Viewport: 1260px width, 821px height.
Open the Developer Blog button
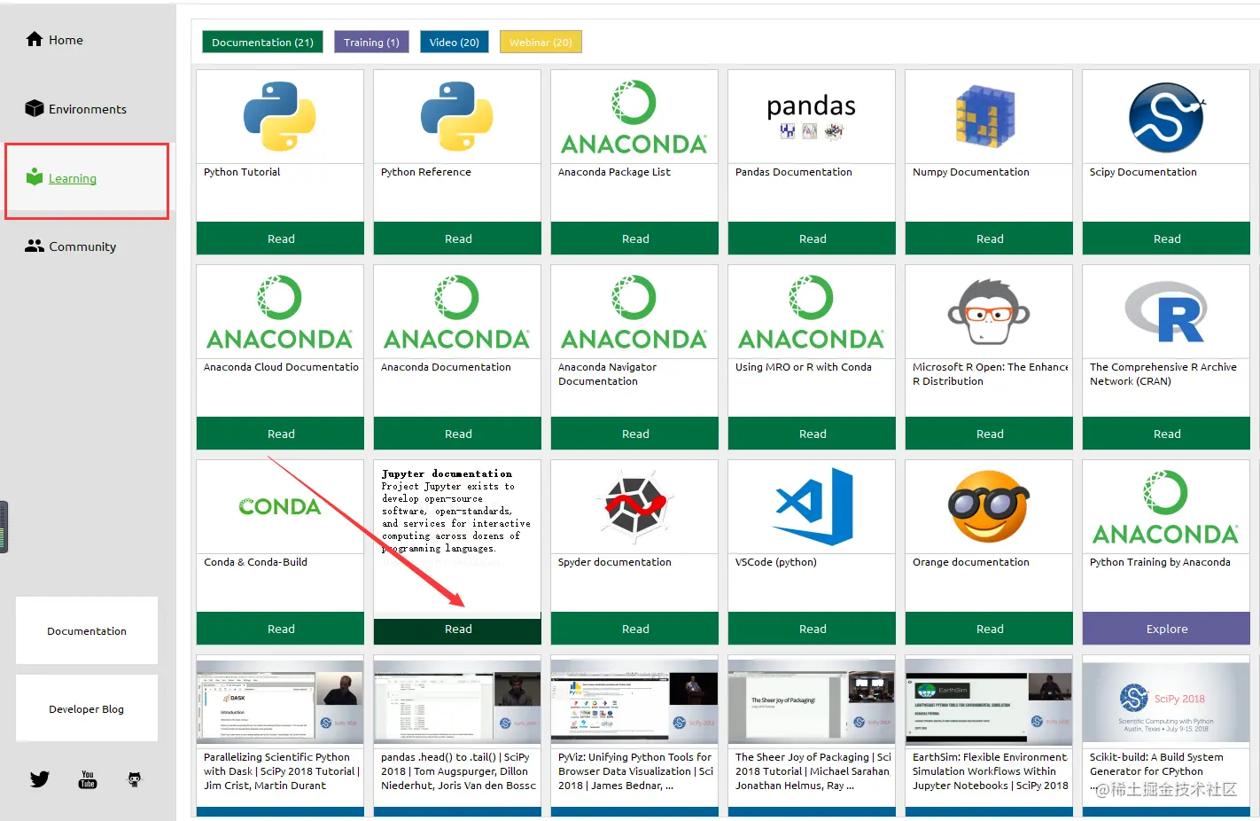tap(87, 708)
